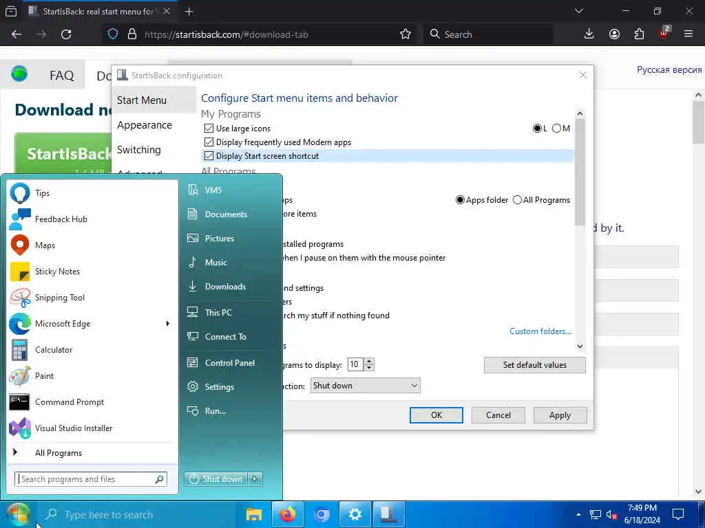
Task: Switch to Firefox on the taskbar
Action: point(288,514)
